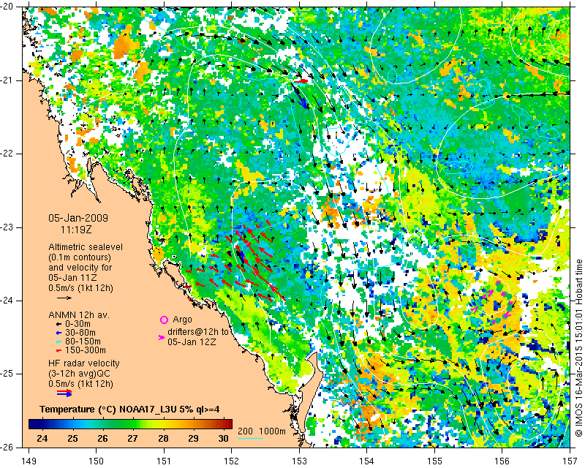Screen dimensions: 585x468
Task: Click the 'Altimetric sealevel' legend text
Action: pos(86,247)
